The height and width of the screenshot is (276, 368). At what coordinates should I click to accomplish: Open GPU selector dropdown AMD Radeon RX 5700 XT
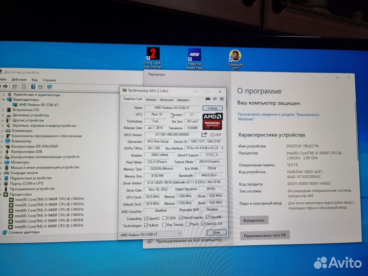[x=151, y=234]
